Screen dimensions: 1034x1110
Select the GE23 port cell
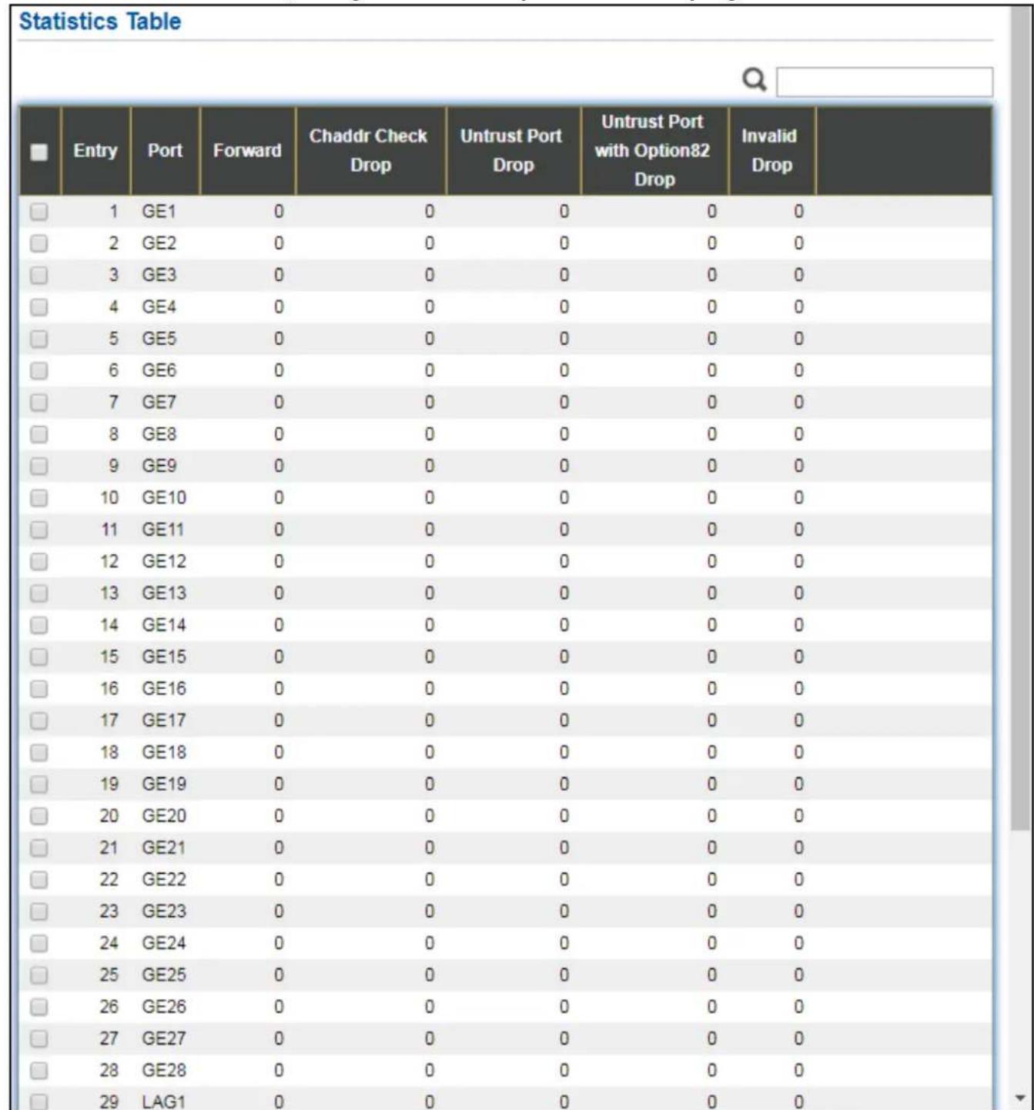(x=164, y=911)
